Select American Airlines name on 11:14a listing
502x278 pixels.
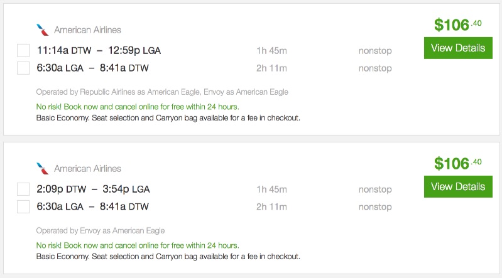click(x=87, y=30)
